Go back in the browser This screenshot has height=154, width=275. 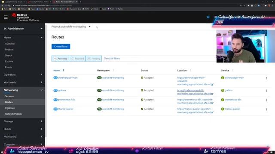point(2,6)
